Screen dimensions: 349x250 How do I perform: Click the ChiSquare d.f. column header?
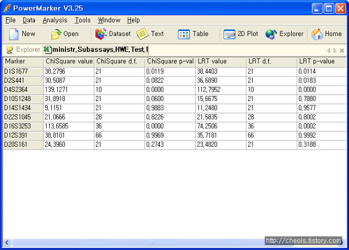tap(119, 62)
